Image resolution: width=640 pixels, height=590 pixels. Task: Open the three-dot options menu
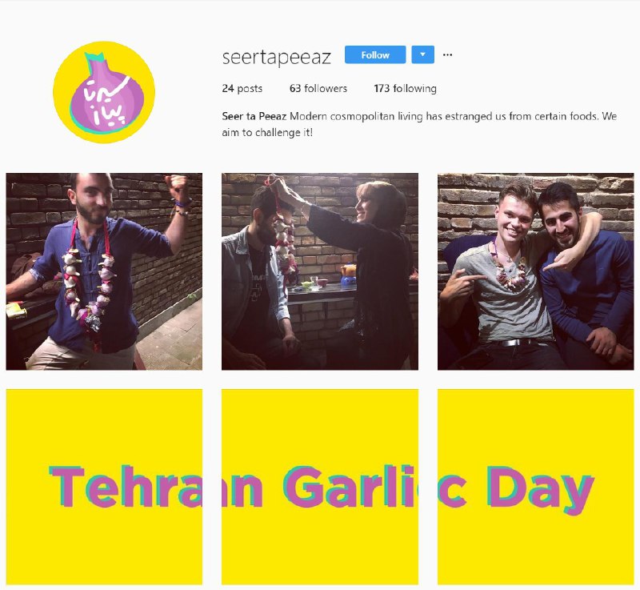pyautogui.click(x=447, y=54)
